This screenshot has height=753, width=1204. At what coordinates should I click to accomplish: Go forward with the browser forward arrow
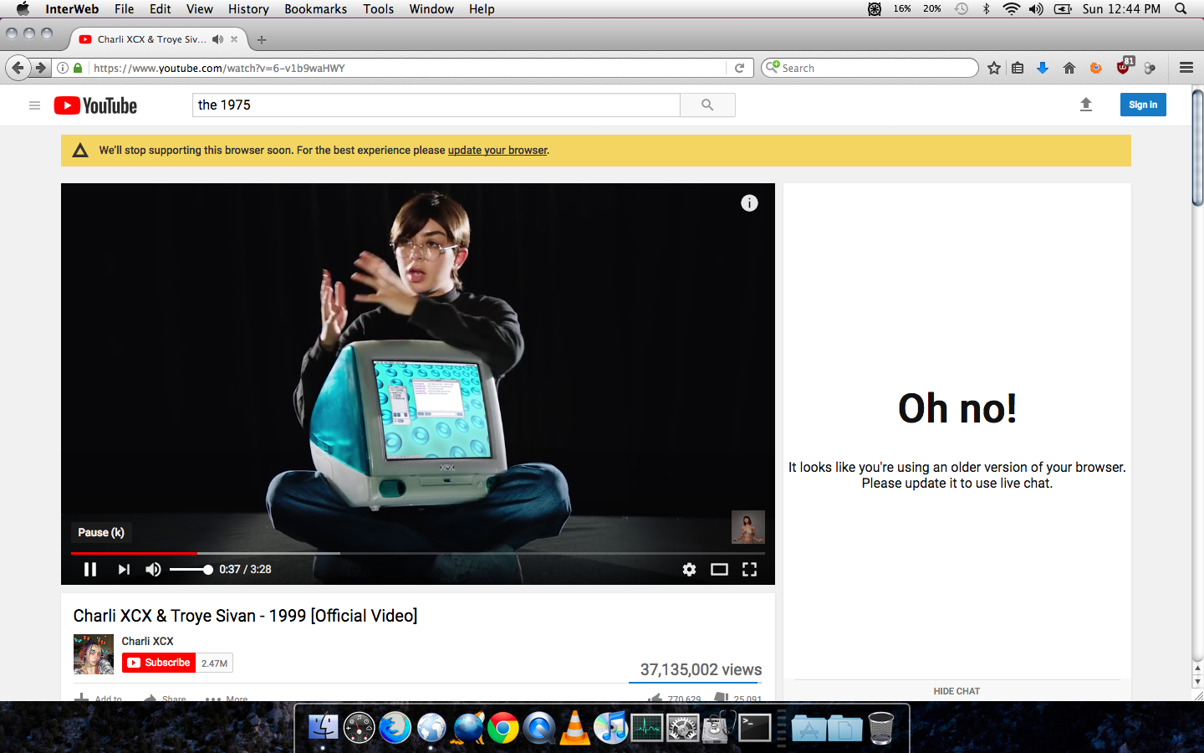(x=40, y=68)
